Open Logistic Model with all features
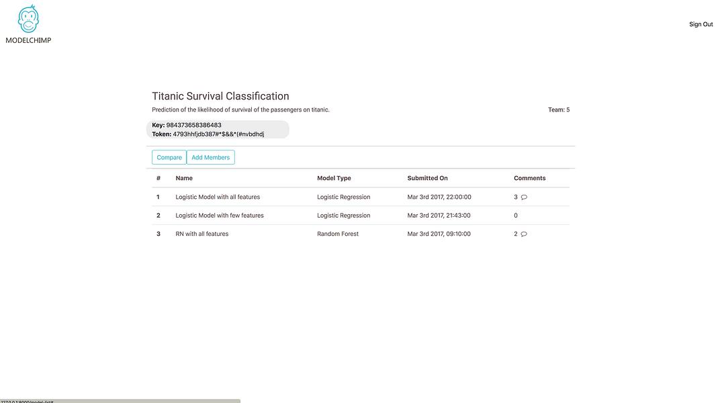The width and height of the screenshot is (722, 403). [x=218, y=197]
